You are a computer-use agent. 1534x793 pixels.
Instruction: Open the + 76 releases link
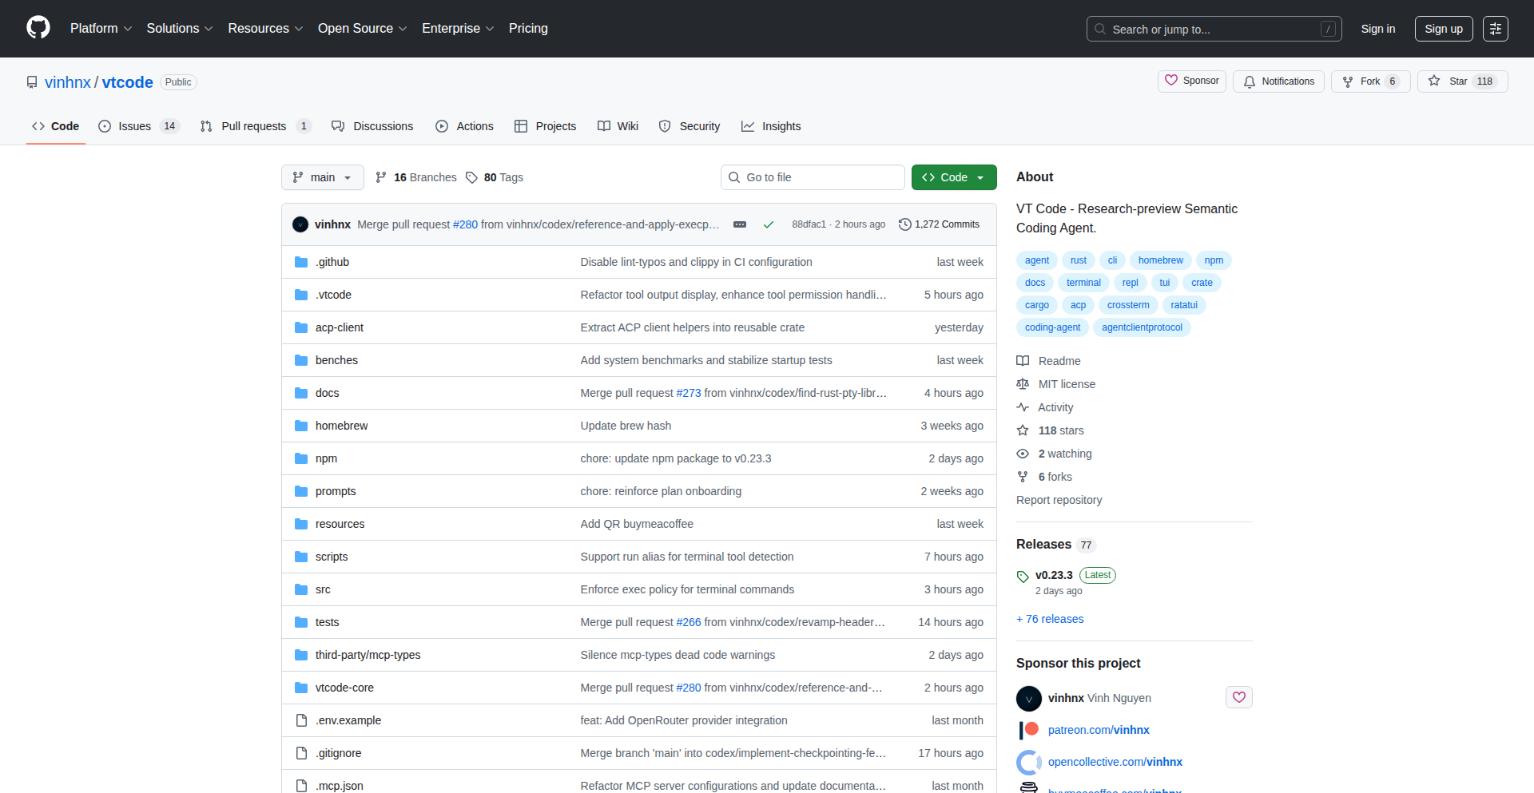[x=1050, y=619]
